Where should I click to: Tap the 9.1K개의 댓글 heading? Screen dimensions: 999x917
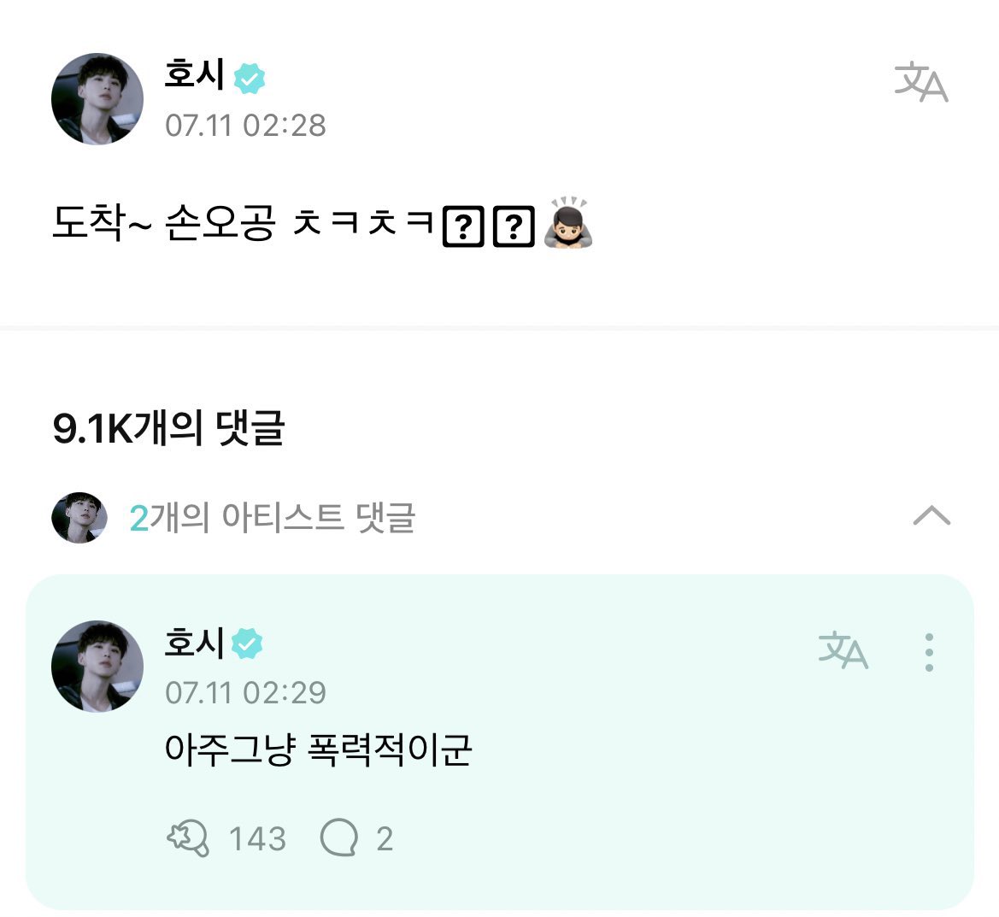(169, 427)
